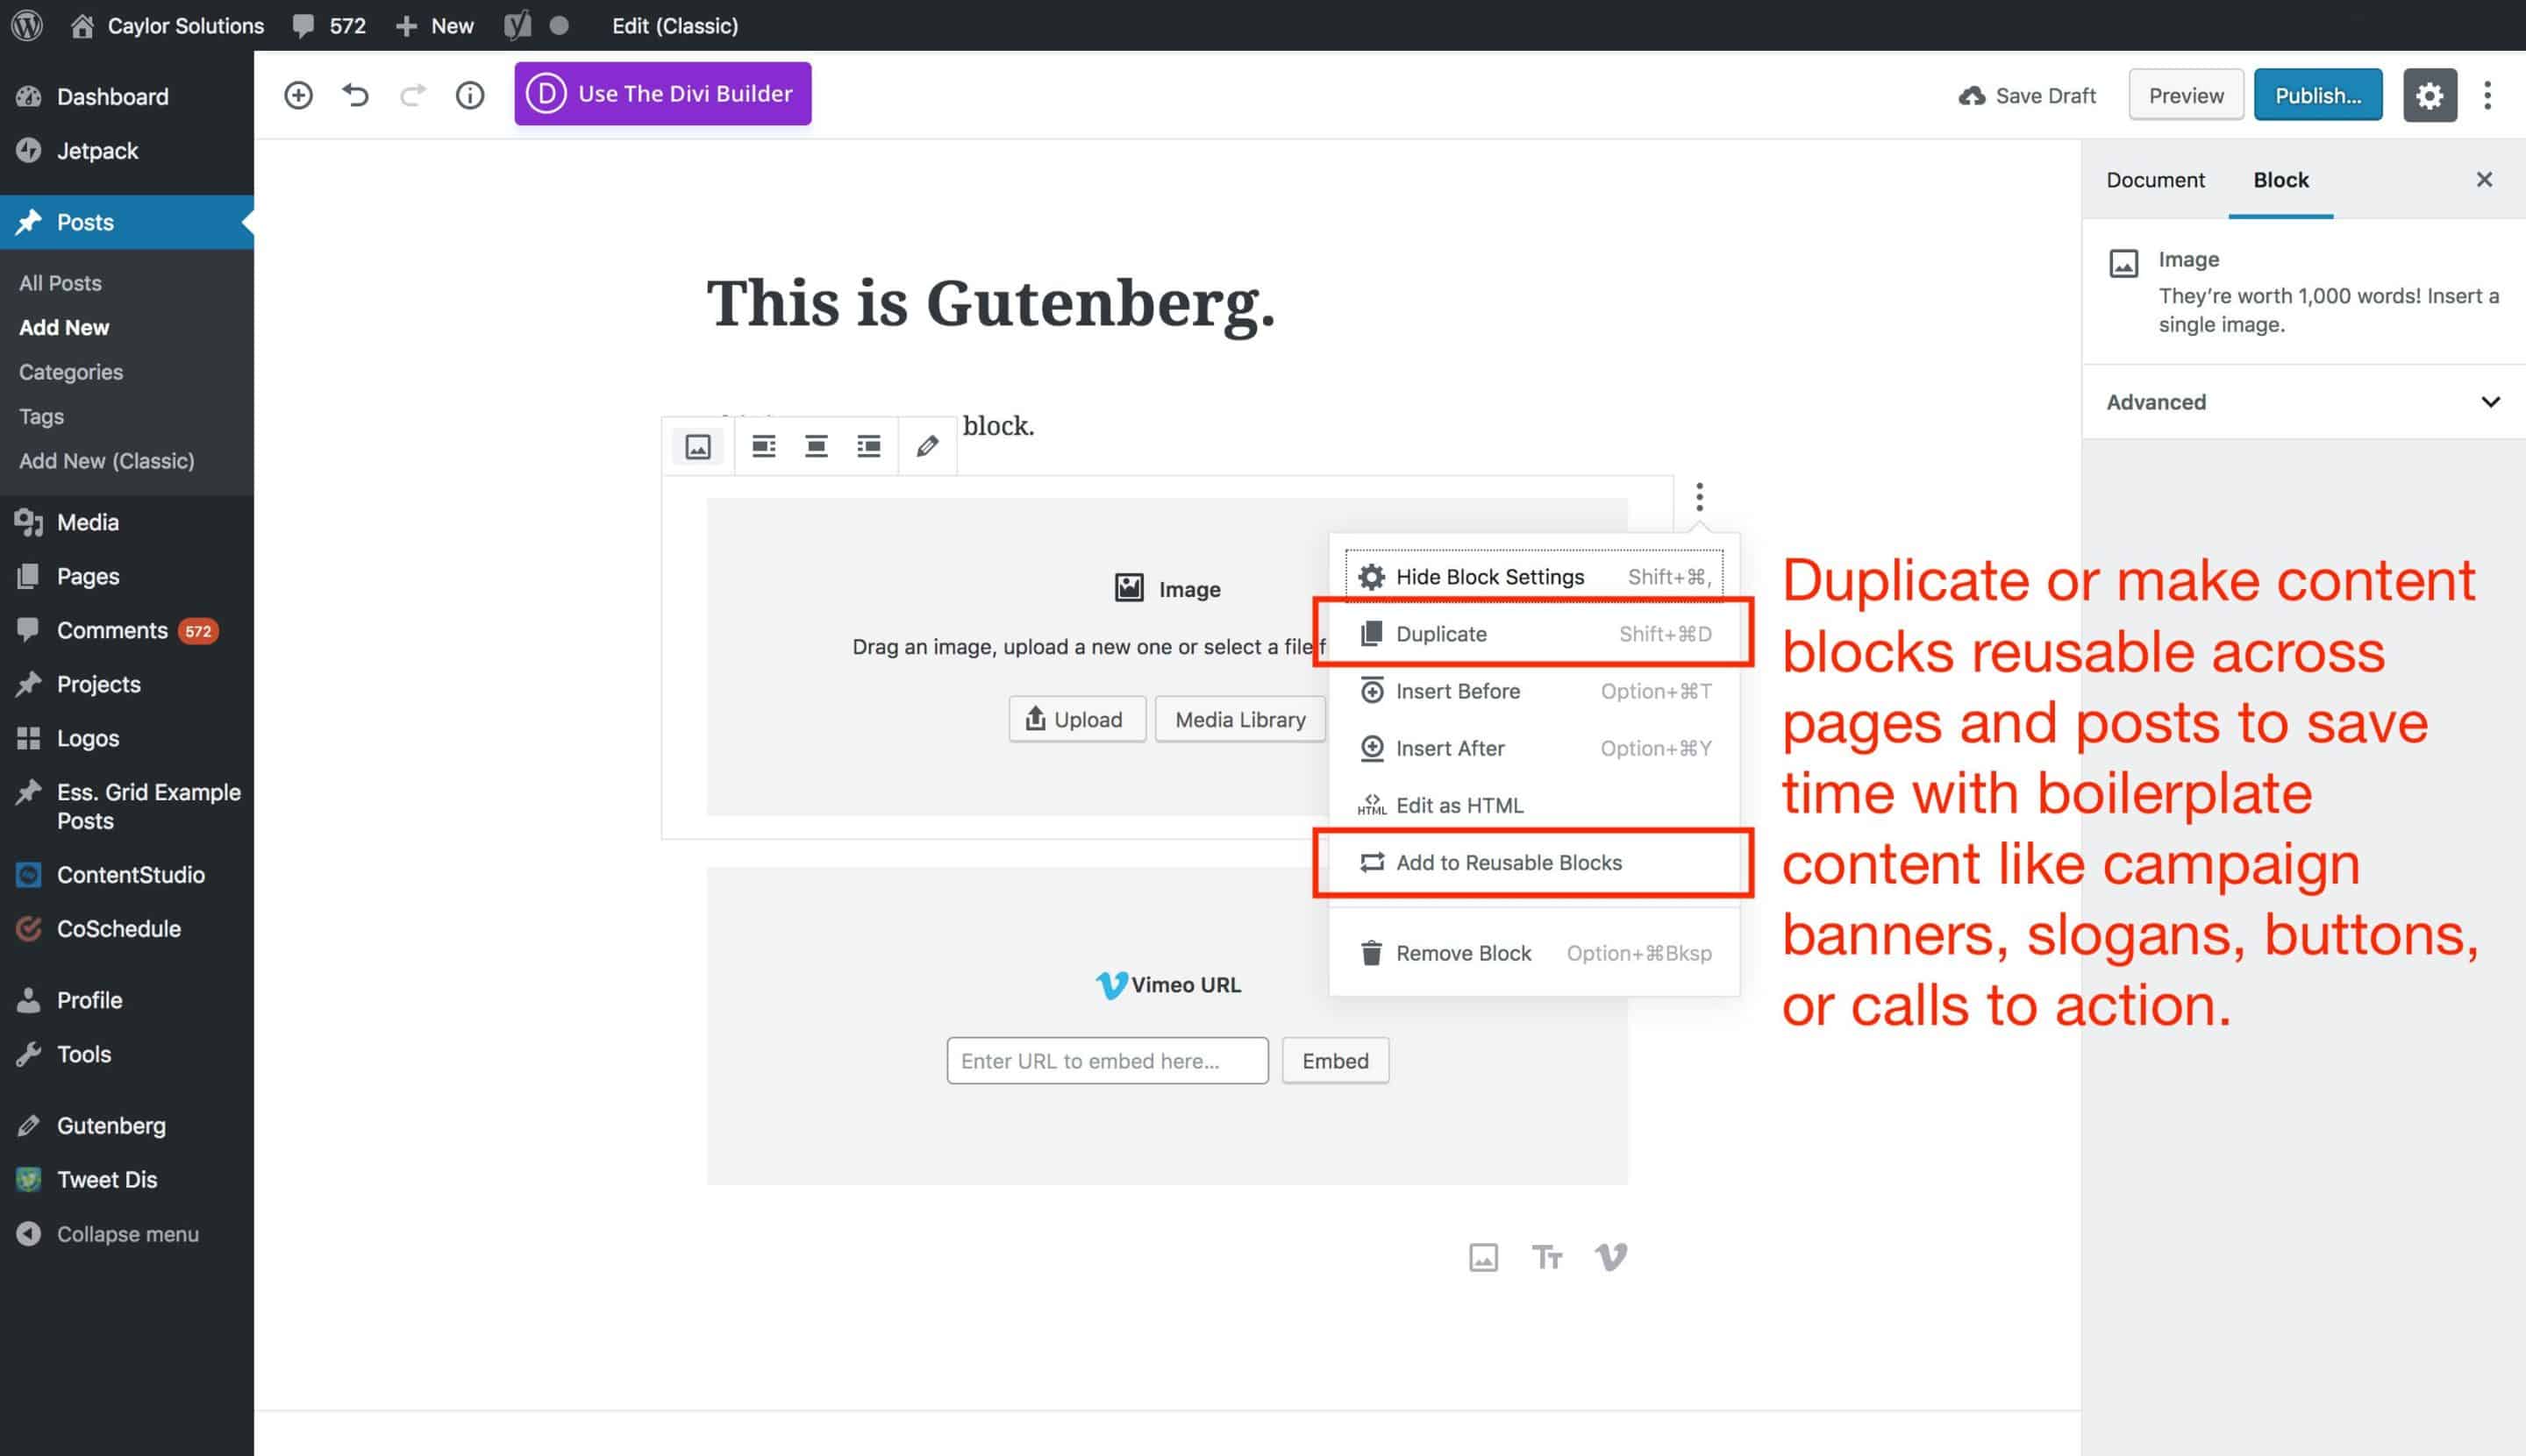Click Add New under Posts
This screenshot has height=1456, width=2526.
(64, 327)
